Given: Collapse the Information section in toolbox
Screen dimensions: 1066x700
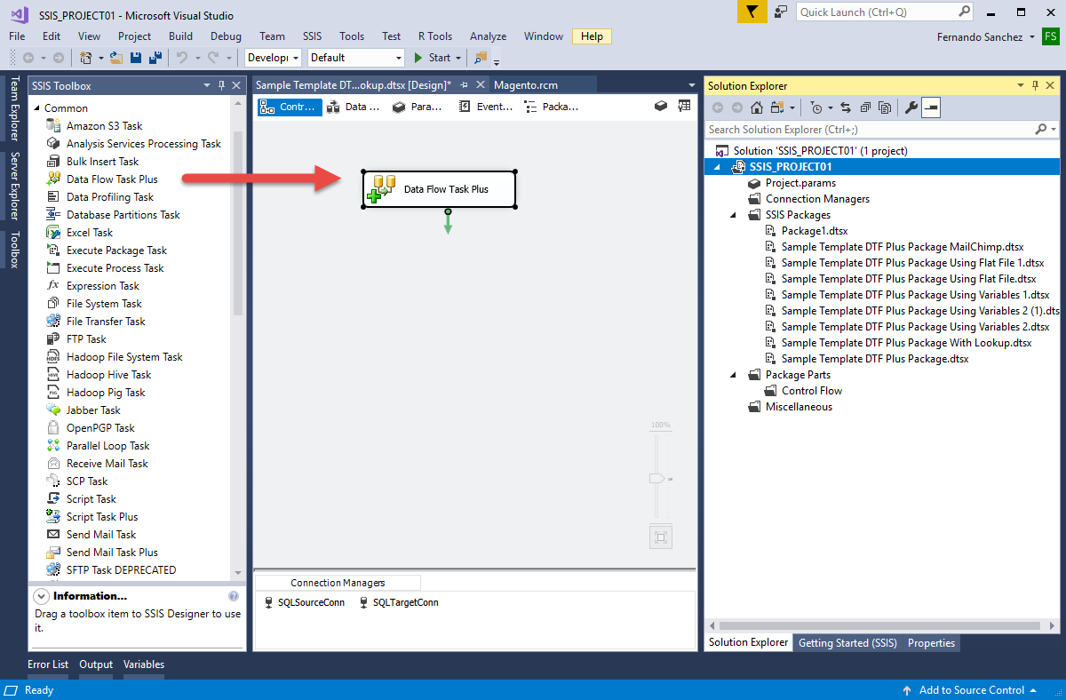Looking at the screenshot, I should [x=42, y=596].
